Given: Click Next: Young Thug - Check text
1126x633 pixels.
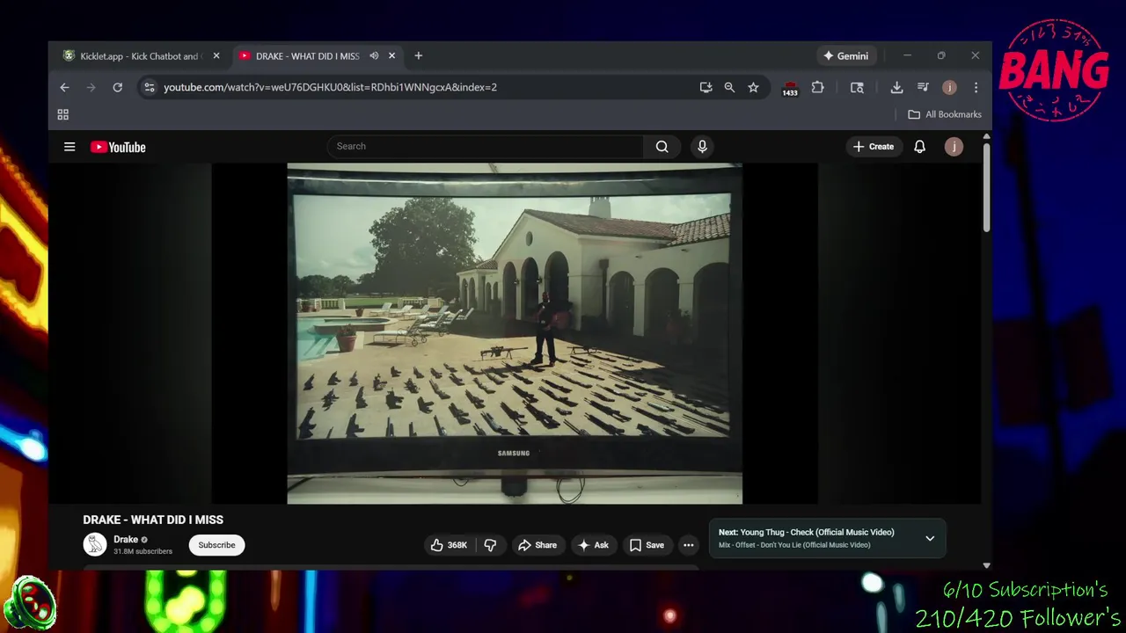Looking at the screenshot, I should (x=806, y=532).
